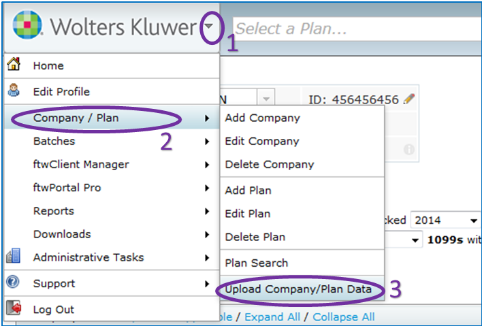Click the Edit Profile person icon
The image size is (482, 326).
pyautogui.click(x=14, y=91)
